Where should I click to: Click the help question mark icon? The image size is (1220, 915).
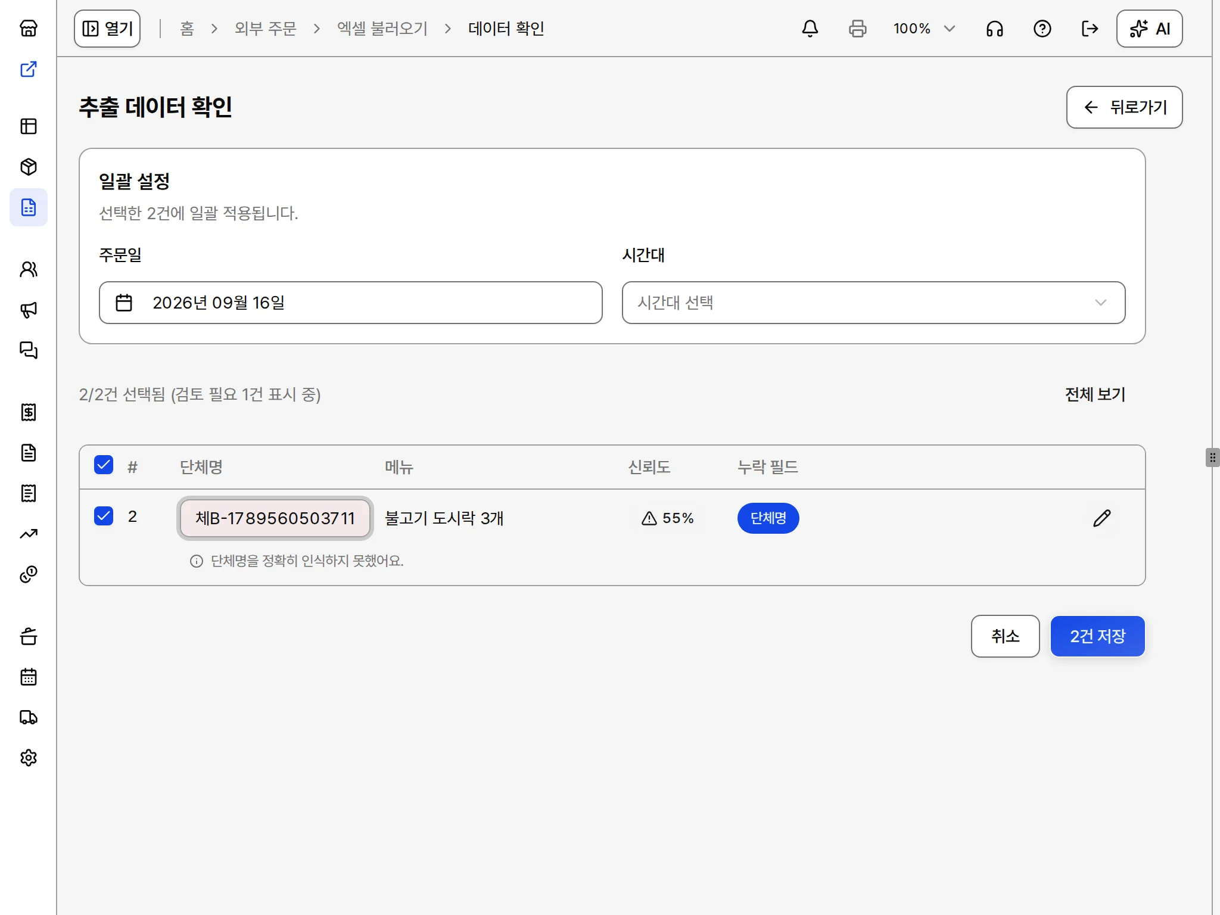[1042, 29]
